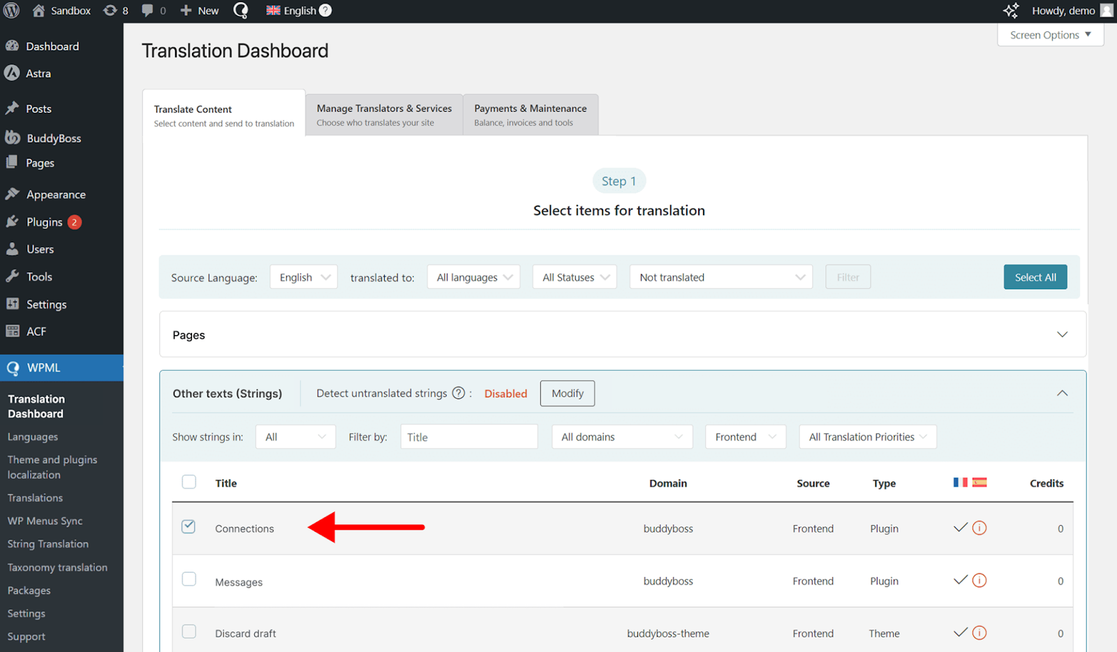
Task: Click the Title filter input field
Action: point(468,437)
